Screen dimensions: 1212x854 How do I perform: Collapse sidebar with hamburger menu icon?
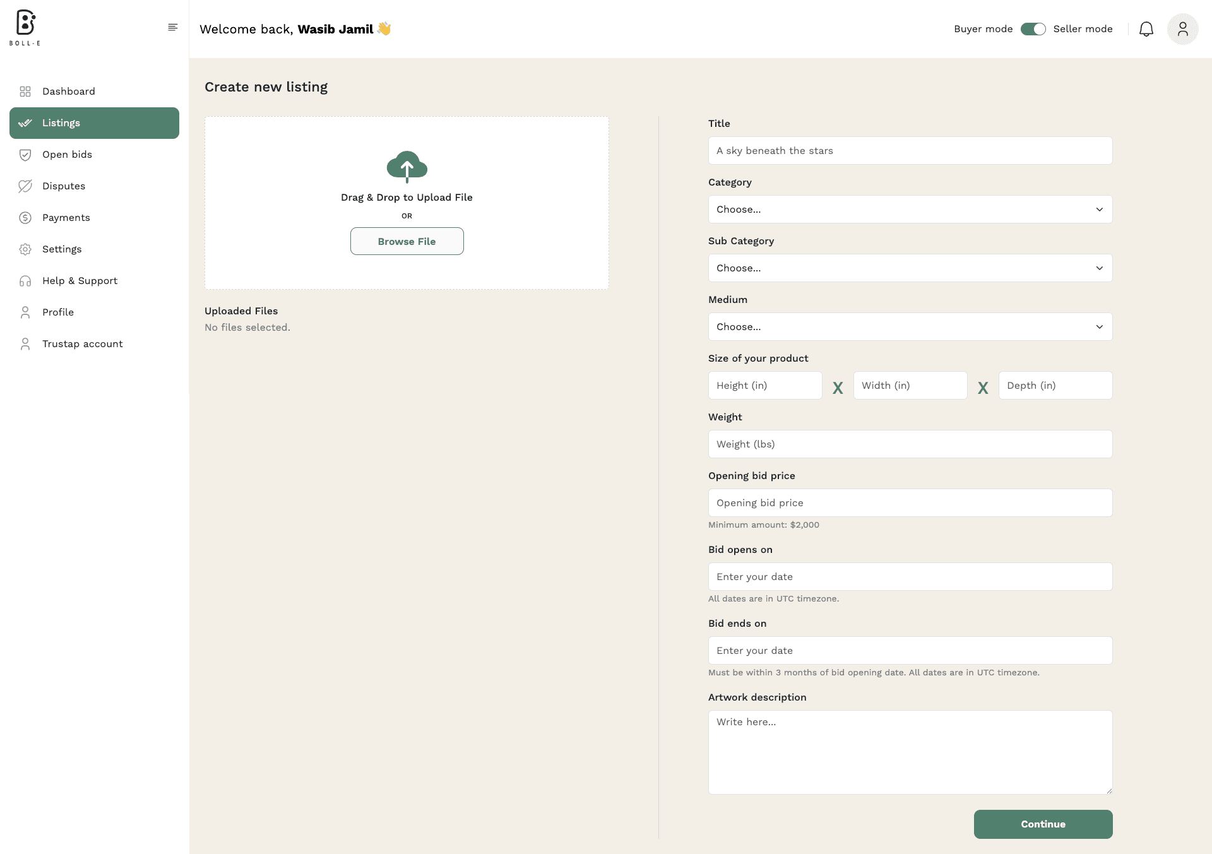click(172, 27)
